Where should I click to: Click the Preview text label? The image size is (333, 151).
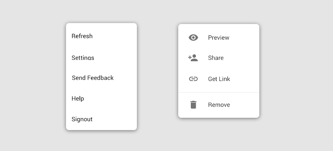click(219, 38)
